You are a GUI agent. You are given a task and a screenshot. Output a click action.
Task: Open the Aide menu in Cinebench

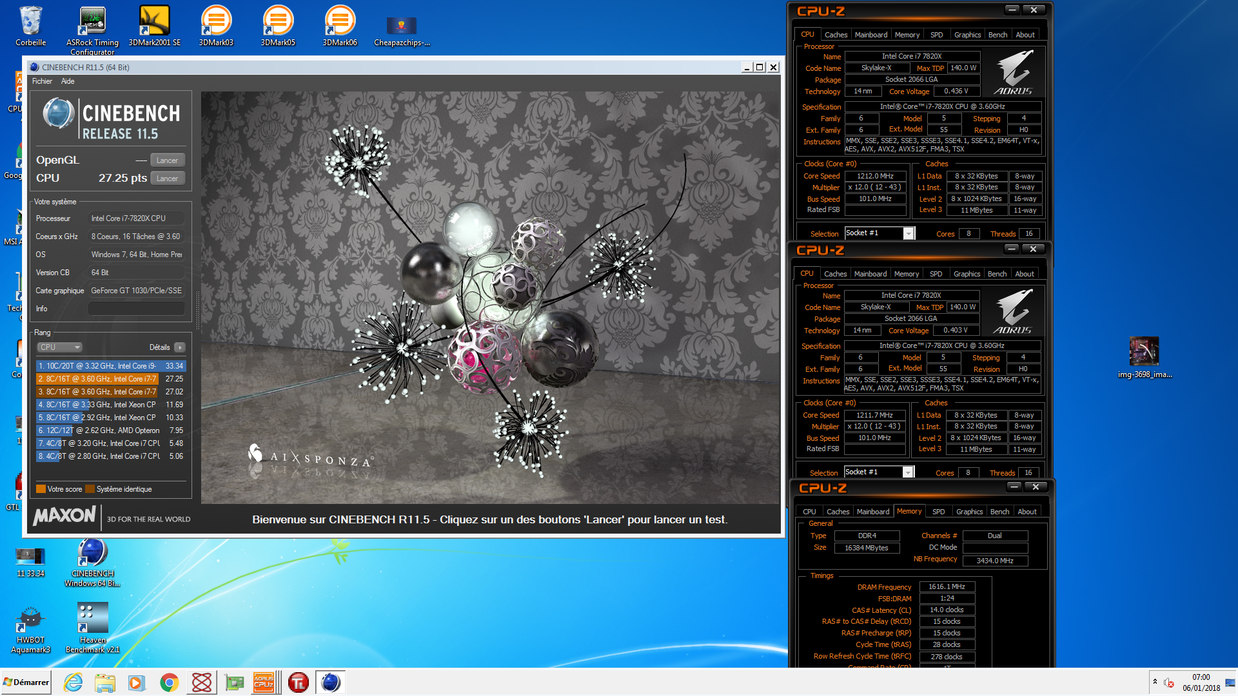coord(68,81)
